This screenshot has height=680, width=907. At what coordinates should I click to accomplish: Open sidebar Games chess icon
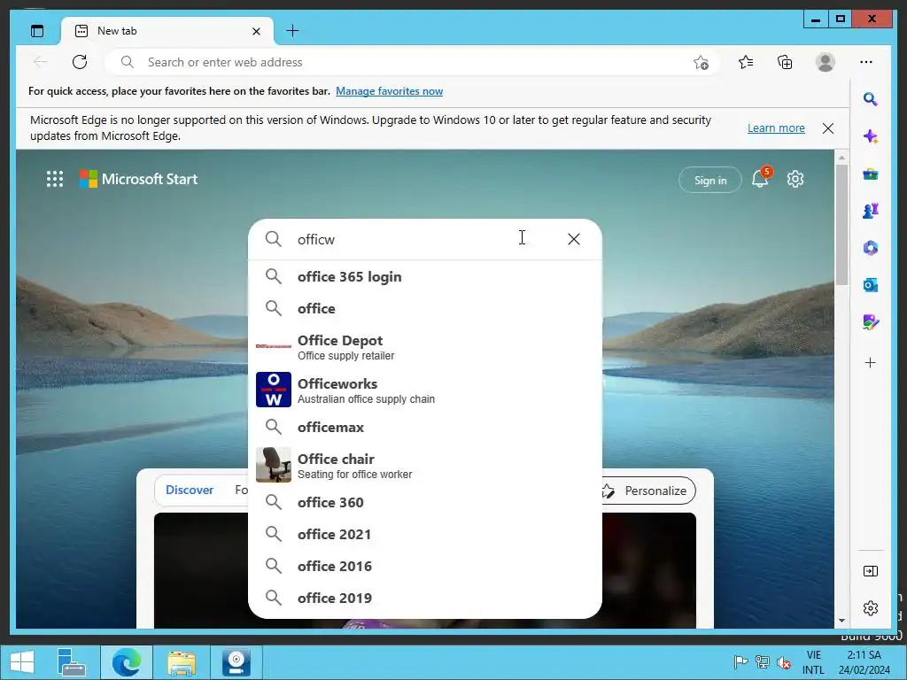(x=870, y=211)
